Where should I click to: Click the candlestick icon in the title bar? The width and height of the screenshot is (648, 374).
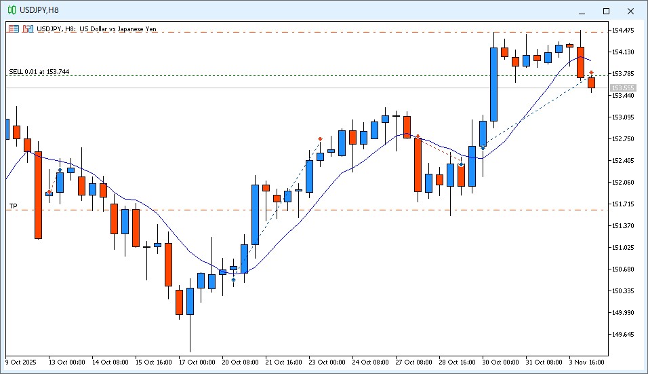(12, 10)
